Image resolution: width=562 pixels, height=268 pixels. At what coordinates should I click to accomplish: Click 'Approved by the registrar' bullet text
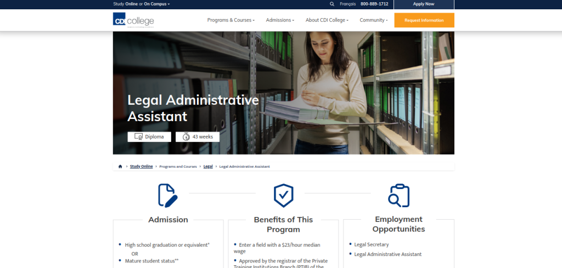pos(280,264)
